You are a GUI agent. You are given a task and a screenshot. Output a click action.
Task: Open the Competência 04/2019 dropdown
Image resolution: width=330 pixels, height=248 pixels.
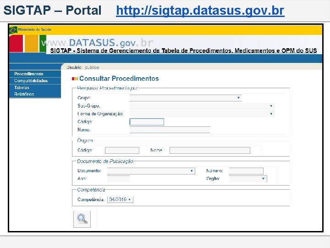coord(120,199)
